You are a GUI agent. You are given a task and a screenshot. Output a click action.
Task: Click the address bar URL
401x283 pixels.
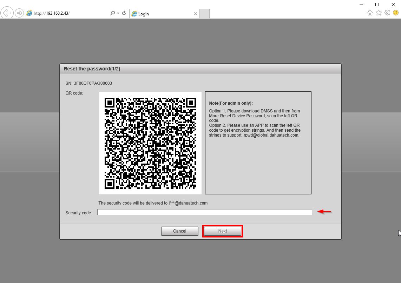tap(53, 13)
